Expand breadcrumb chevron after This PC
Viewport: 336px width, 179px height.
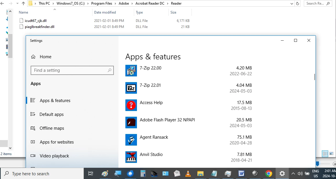tap(53, 3)
